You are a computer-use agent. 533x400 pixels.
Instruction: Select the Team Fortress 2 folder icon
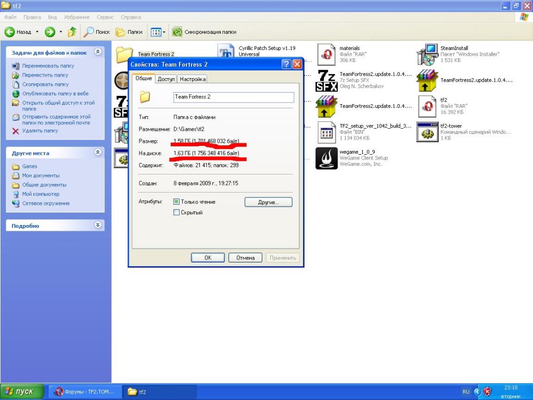coord(124,54)
